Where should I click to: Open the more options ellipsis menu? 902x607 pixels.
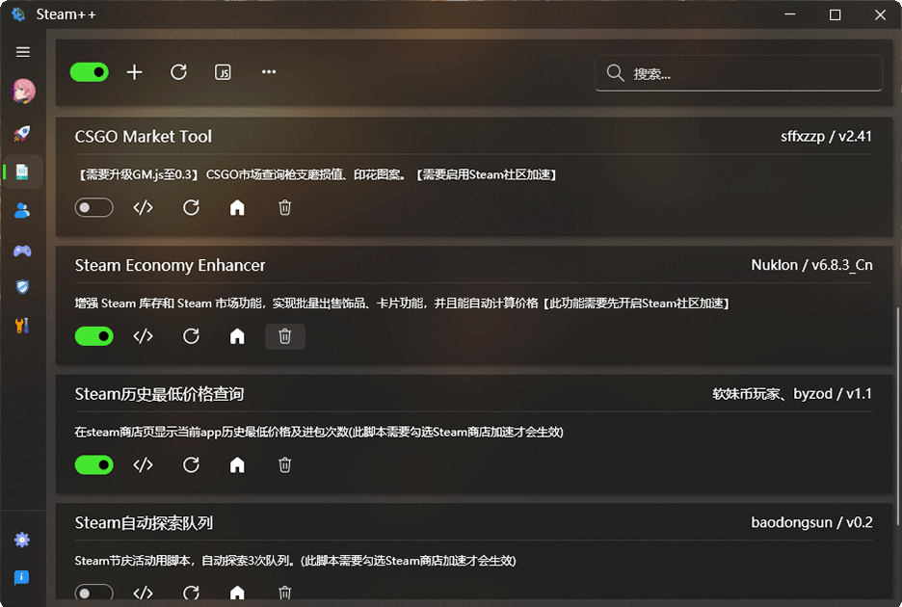coord(268,71)
